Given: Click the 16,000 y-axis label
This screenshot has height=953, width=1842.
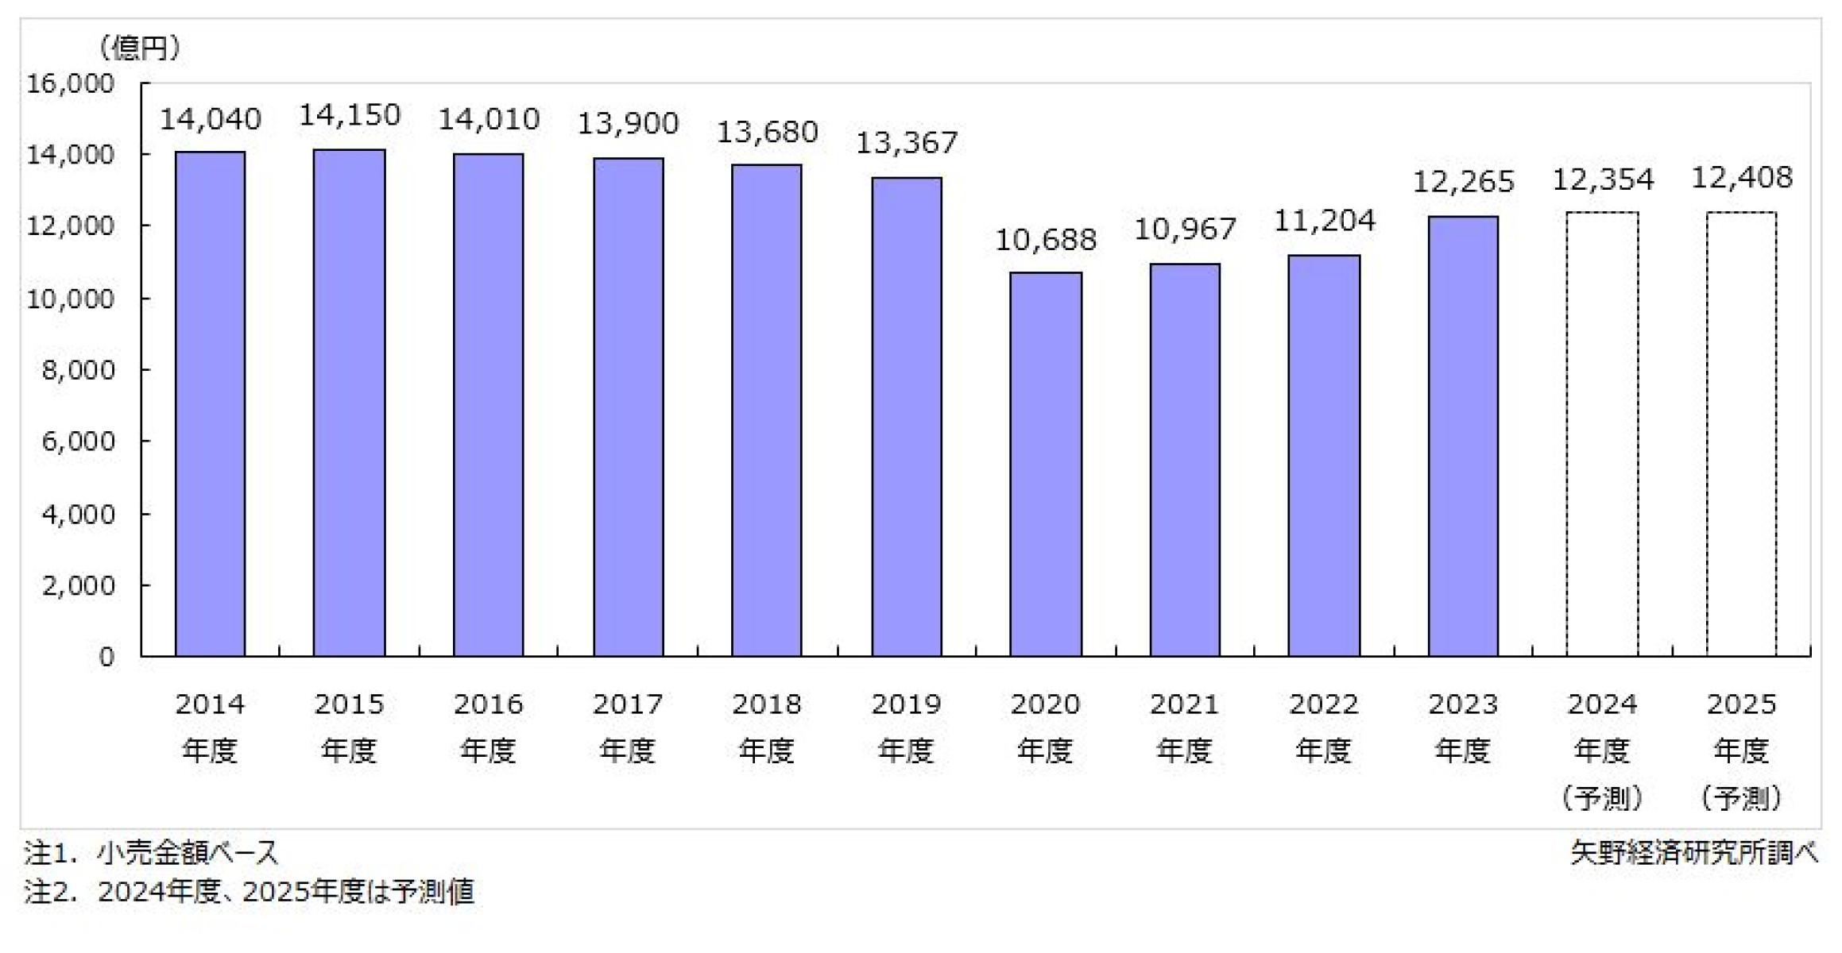Looking at the screenshot, I should pyautogui.click(x=71, y=83).
